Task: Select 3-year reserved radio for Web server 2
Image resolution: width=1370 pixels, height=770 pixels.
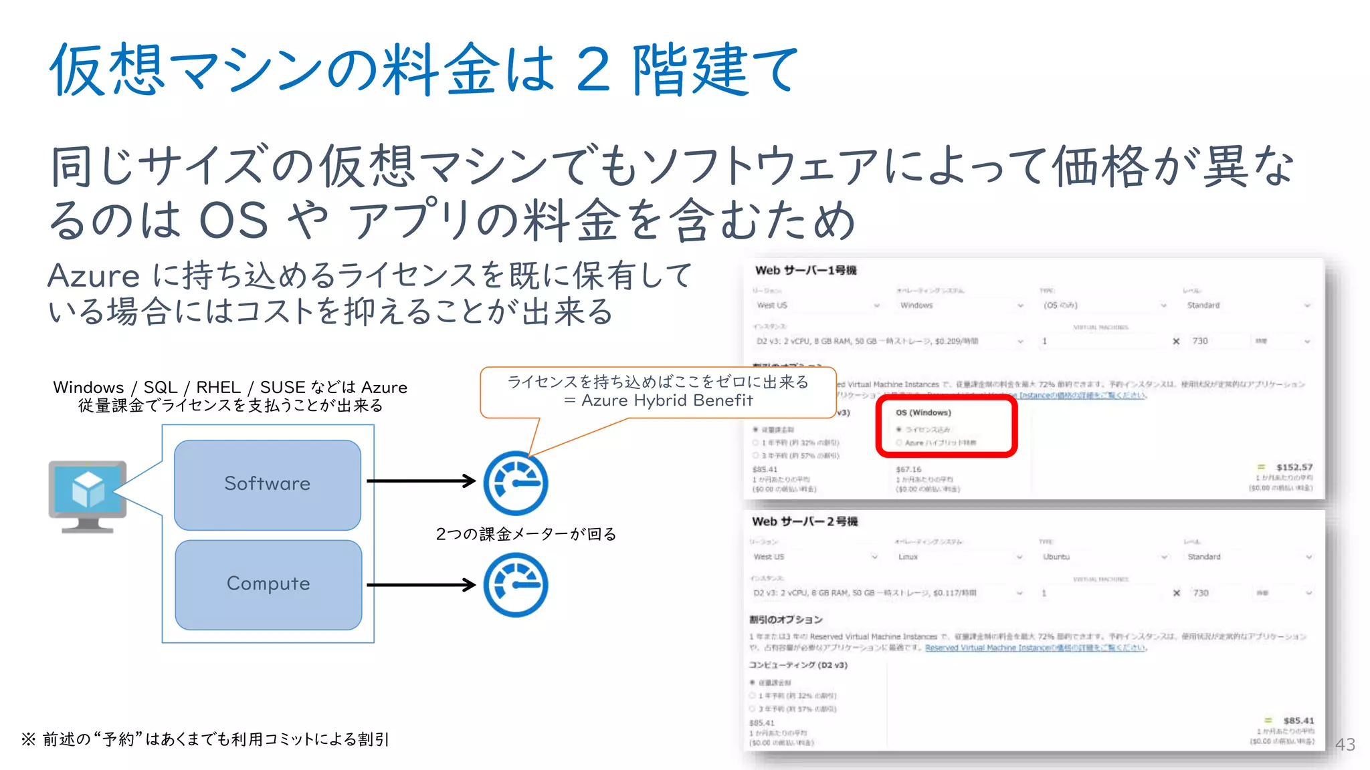Action: 753,709
